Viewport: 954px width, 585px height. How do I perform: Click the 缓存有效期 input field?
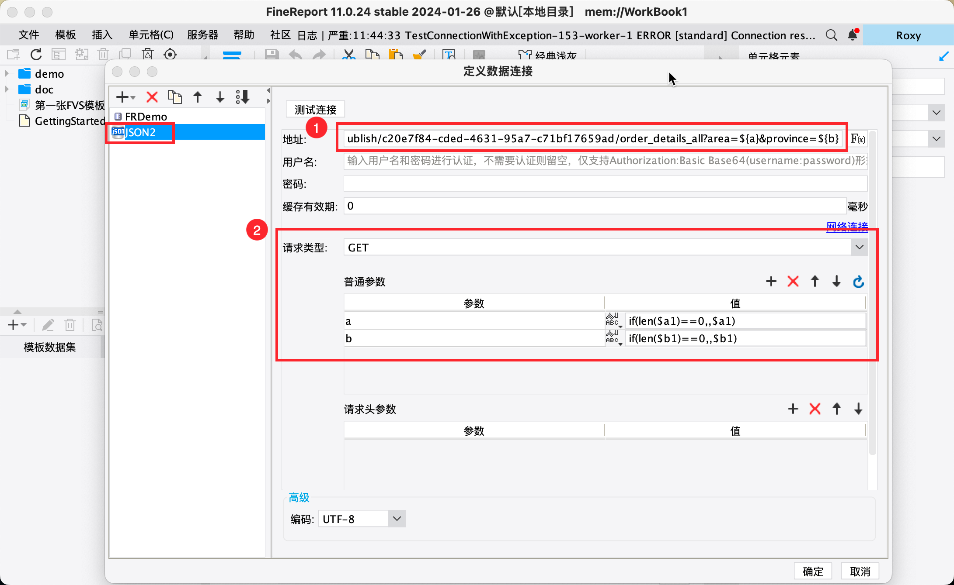pos(595,206)
